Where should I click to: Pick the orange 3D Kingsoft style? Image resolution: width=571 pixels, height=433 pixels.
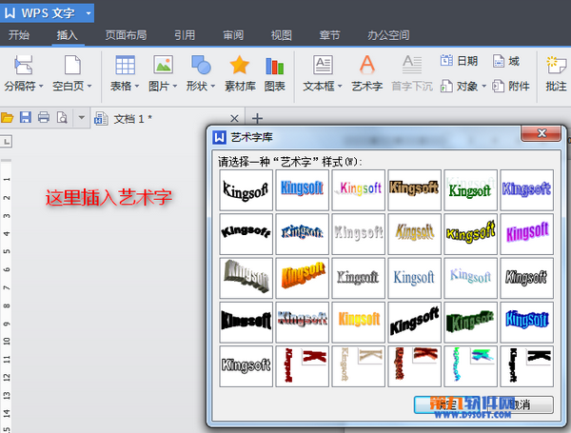[303, 278]
